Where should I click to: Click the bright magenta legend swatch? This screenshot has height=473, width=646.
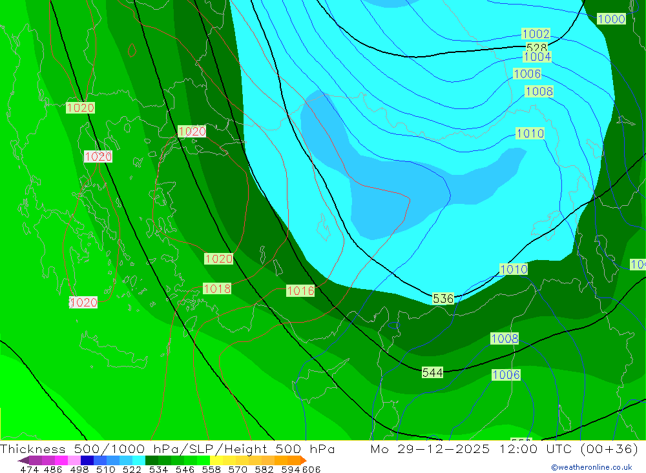(x=61, y=460)
